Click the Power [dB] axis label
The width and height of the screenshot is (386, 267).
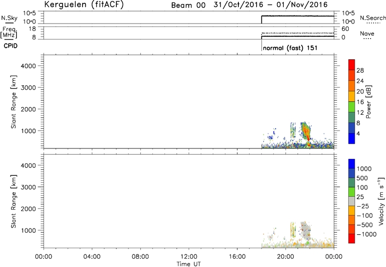pos(368,102)
